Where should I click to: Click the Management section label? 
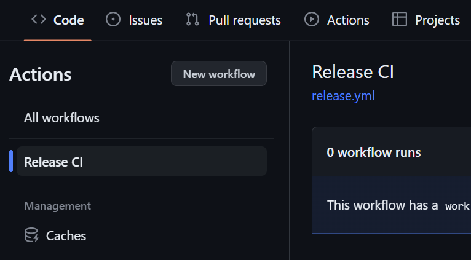(x=57, y=206)
